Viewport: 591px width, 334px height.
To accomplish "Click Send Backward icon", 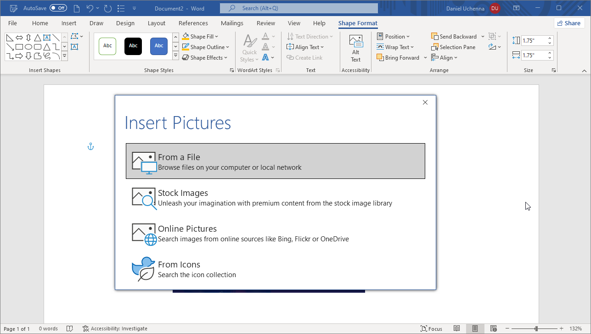I will pyautogui.click(x=435, y=37).
